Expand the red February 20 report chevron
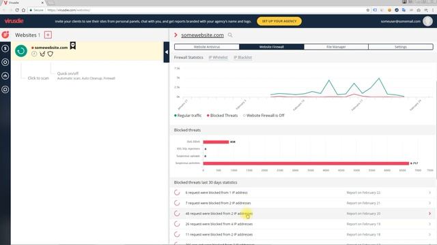Viewport: 437px width, 245px height. click(x=429, y=214)
